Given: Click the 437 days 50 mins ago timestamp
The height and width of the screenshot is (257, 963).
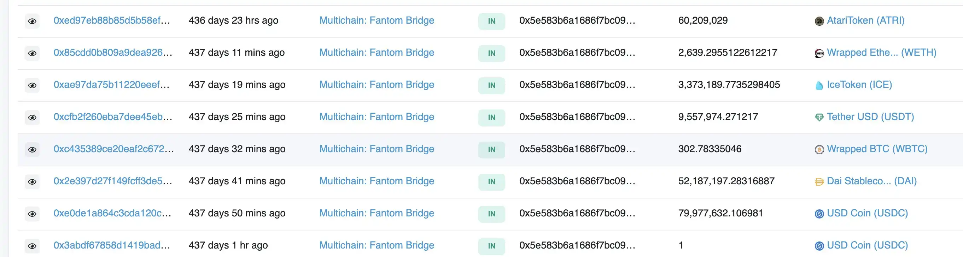Looking at the screenshot, I should [237, 213].
